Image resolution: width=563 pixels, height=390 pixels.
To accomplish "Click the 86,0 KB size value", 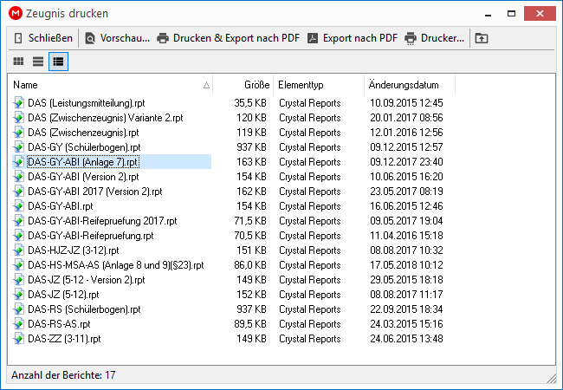I will [x=250, y=265].
